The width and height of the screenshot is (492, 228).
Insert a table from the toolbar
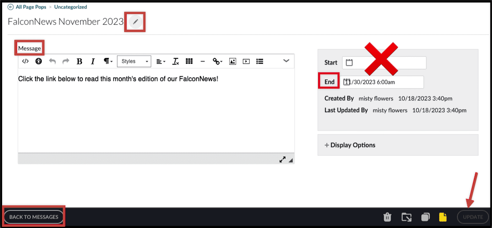(x=189, y=61)
